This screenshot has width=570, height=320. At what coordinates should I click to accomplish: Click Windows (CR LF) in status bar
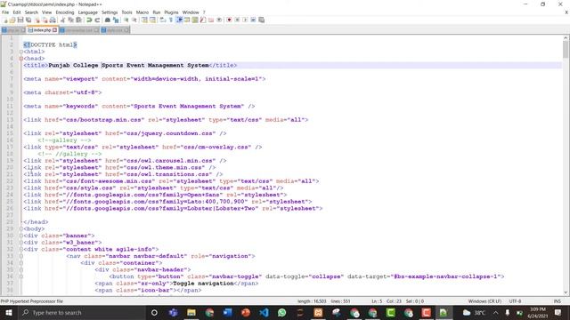point(484,301)
